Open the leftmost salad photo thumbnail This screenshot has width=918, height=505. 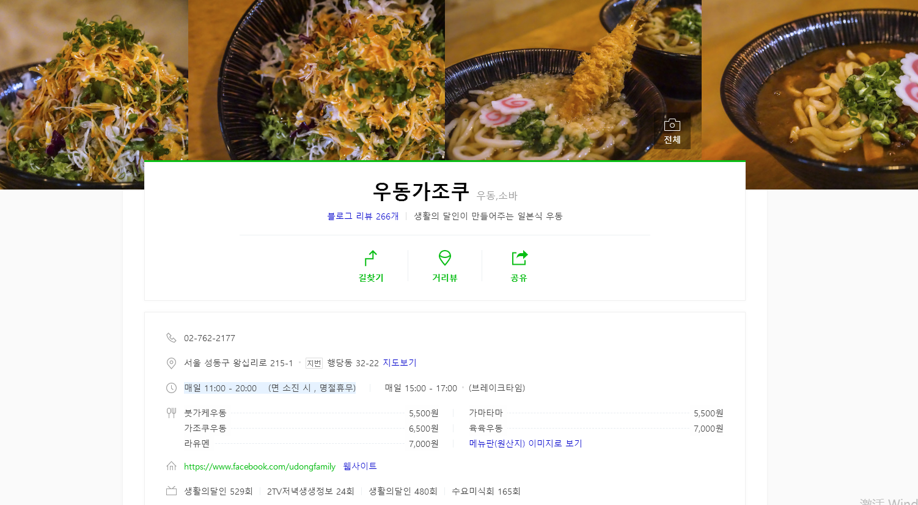94,95
